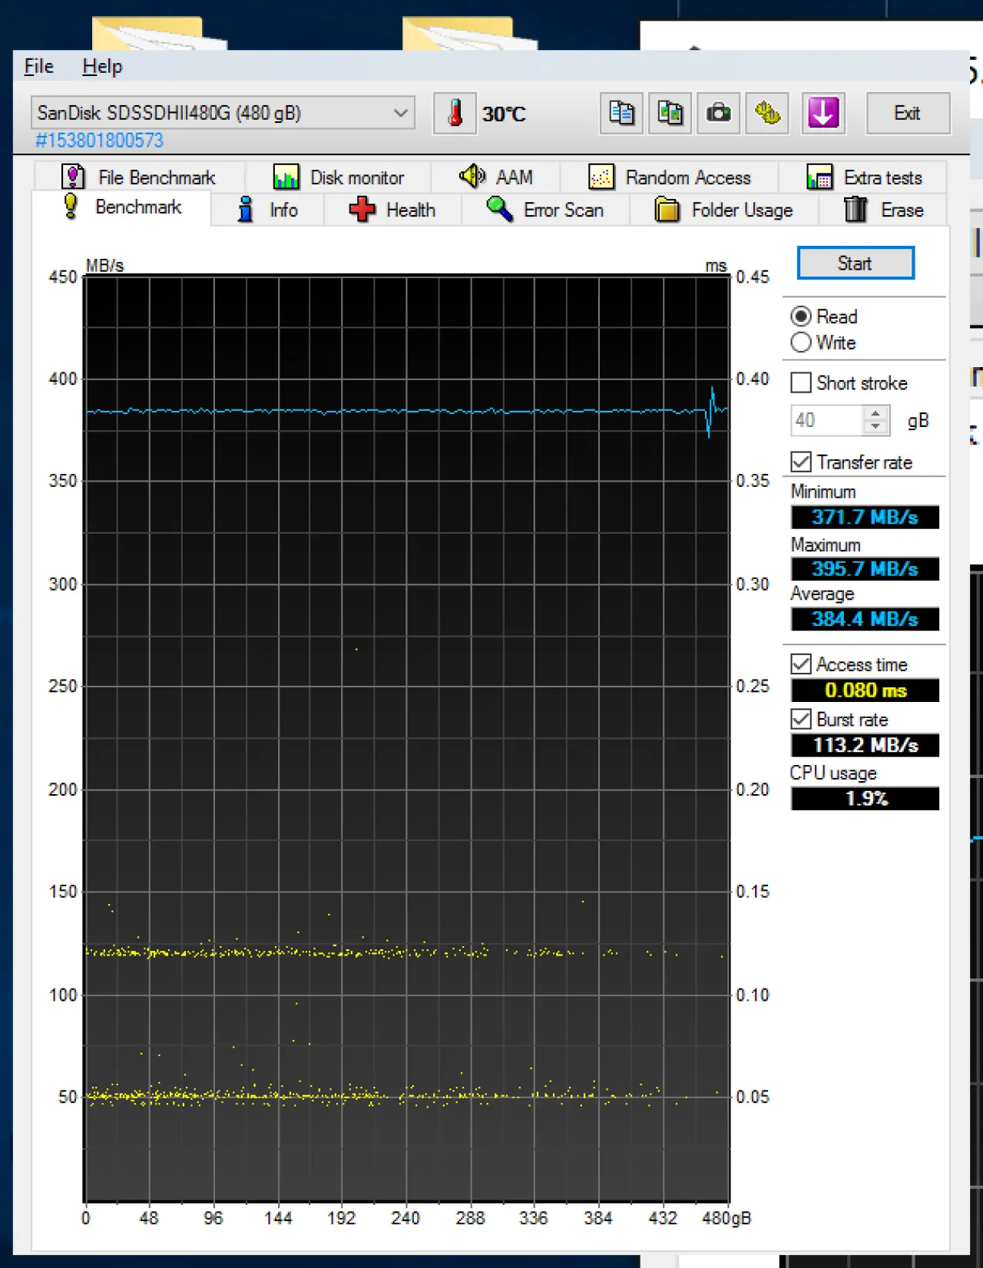Select the Write radio button
Viewport: 983px width, 1268px height.
pos(801,343)
